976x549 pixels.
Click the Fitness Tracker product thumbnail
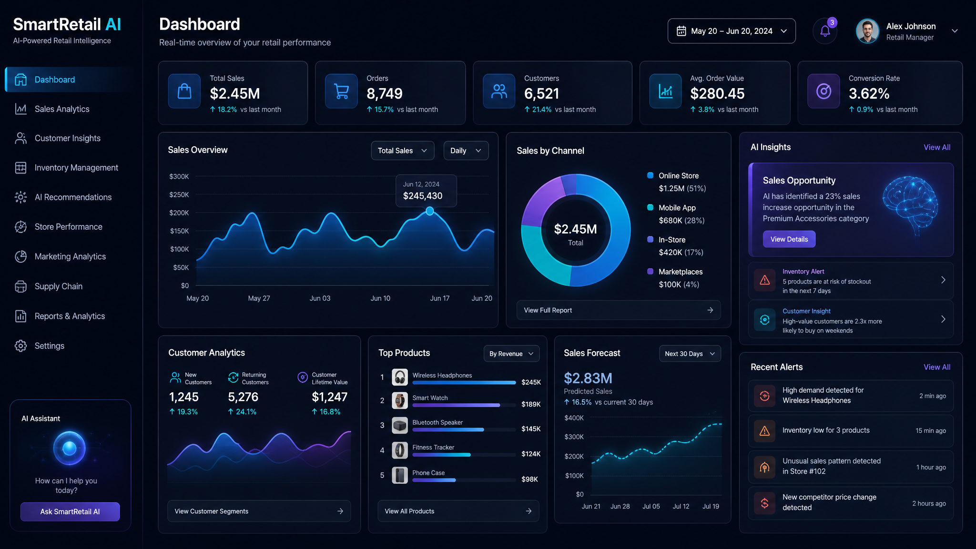tap(400, 450)
